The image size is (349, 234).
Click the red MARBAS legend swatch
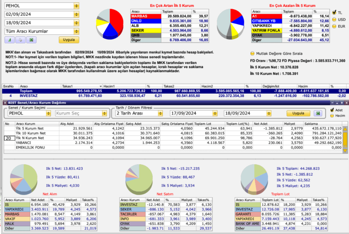pyautogui.click(x=146, y=16)
